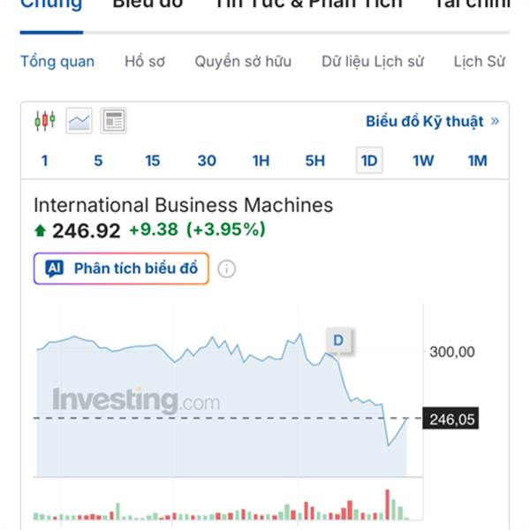
Task: Open the Biểu đồ Kỹ thuật link
Action: click(x=425, y=122)
